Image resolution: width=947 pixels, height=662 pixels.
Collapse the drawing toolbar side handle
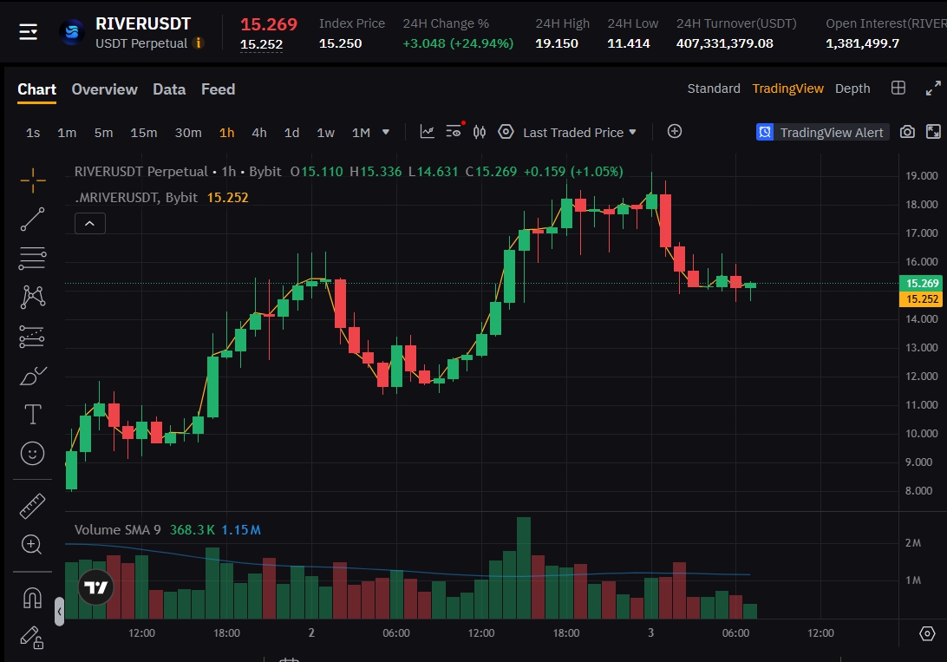[x=59, y=612]
